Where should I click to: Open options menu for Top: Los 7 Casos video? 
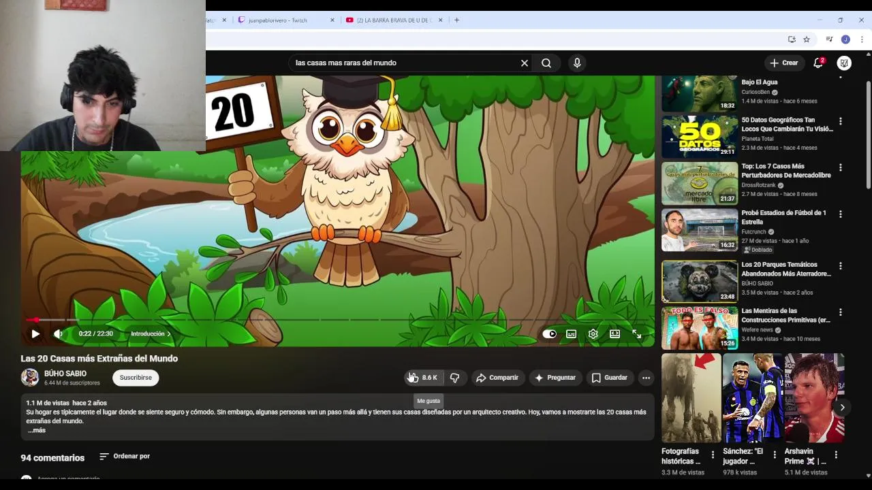click(841, 167)
